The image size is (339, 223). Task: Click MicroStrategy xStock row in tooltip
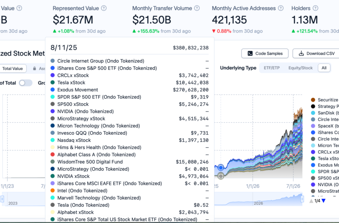(130, 119)
